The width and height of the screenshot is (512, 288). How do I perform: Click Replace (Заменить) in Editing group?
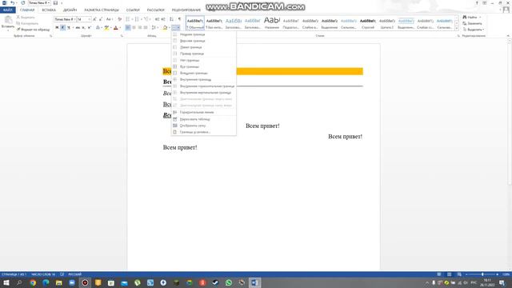pos(472,23)
